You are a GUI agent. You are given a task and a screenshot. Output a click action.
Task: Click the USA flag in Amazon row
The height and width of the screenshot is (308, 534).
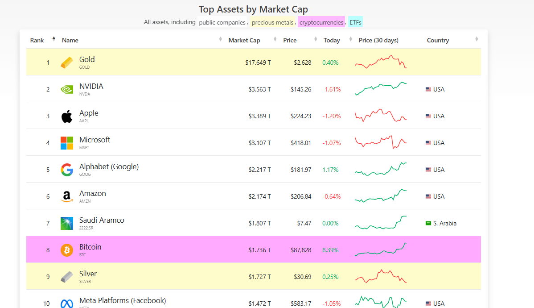pos(428,196)
